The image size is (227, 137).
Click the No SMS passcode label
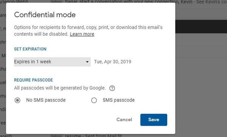46,100
